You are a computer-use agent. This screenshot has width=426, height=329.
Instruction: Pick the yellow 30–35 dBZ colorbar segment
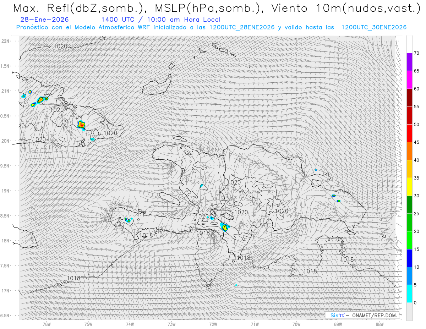409,187
